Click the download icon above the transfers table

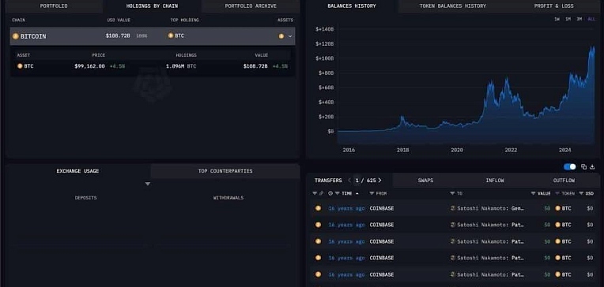pyautogui.click(x=592, y=166)
